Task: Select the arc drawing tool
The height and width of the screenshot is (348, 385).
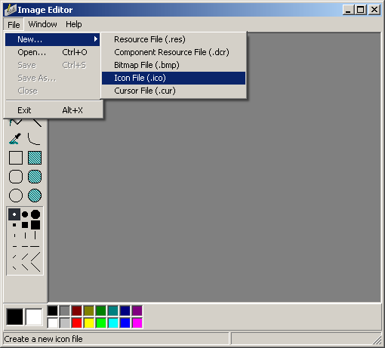Action: 35,139
